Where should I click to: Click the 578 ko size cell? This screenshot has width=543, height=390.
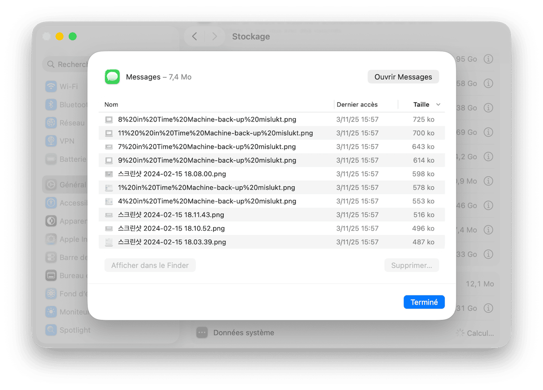coord(423,188)
